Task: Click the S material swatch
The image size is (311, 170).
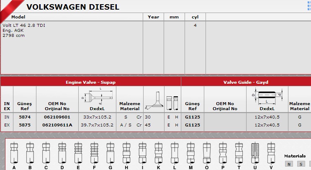Action: click(x=301, y=164)
